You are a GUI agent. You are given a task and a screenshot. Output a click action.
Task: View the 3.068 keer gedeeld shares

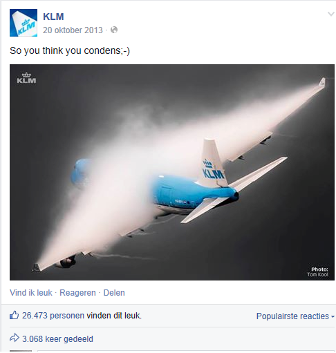click(x=57, y=339)
